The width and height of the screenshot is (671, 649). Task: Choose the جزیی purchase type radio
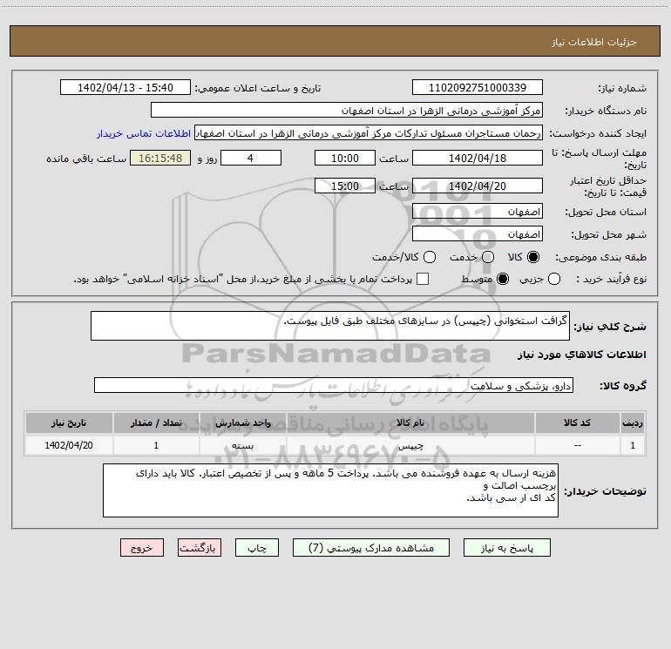(x=554, y=279)
